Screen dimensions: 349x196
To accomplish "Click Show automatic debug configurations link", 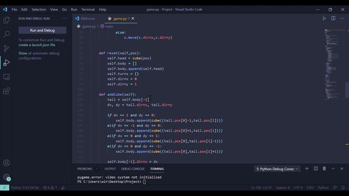I will 23,53.
